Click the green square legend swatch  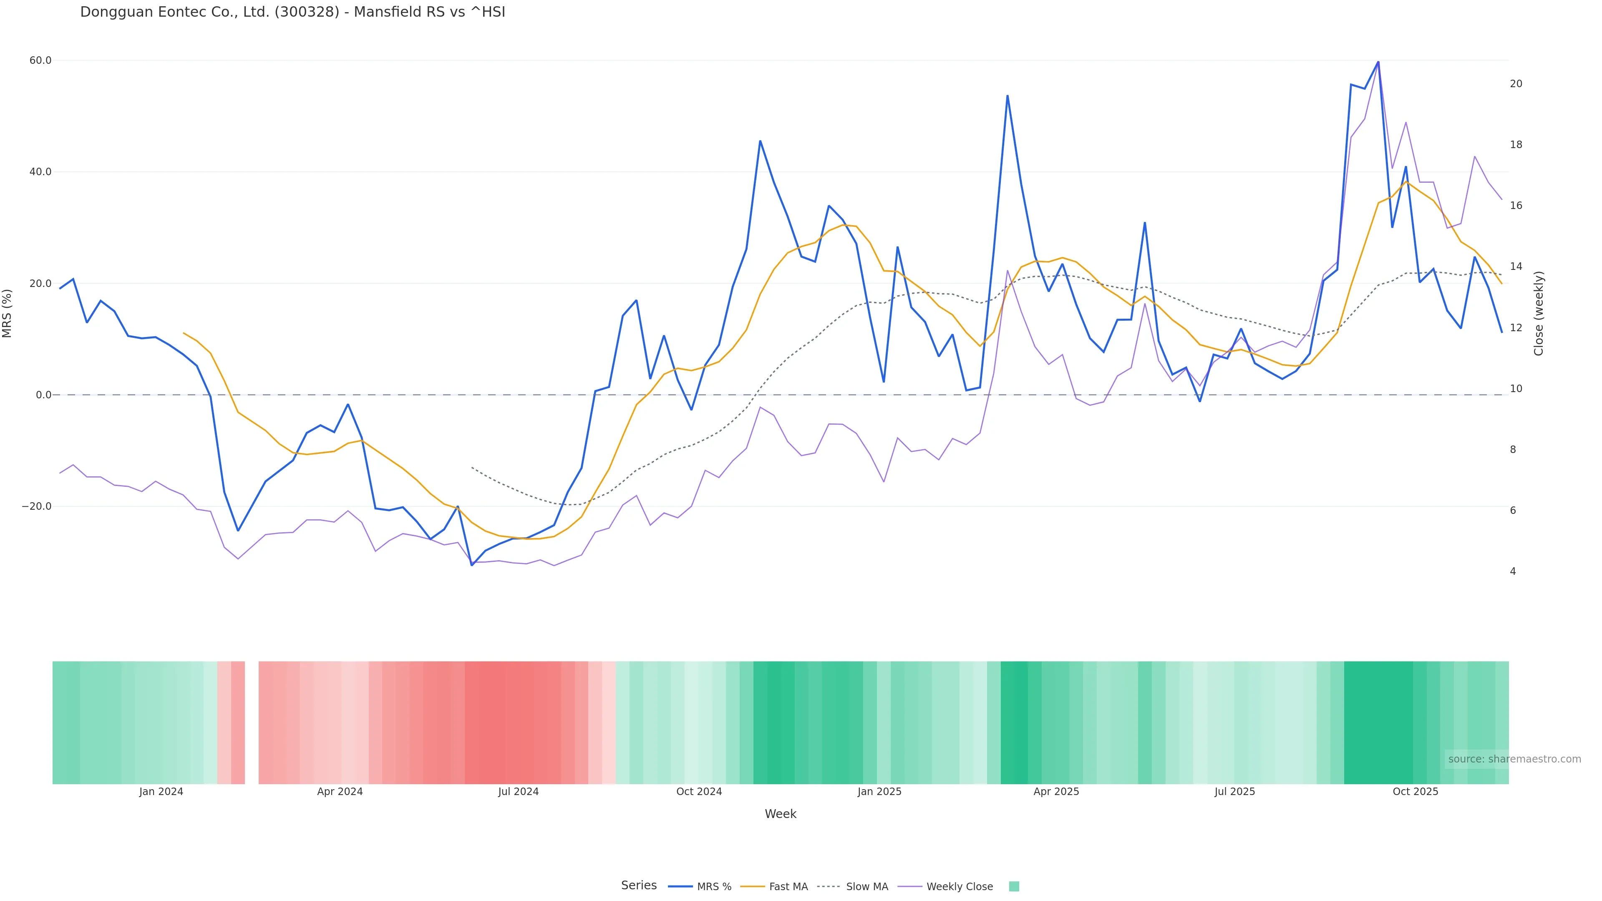(x=1014, y=887)
